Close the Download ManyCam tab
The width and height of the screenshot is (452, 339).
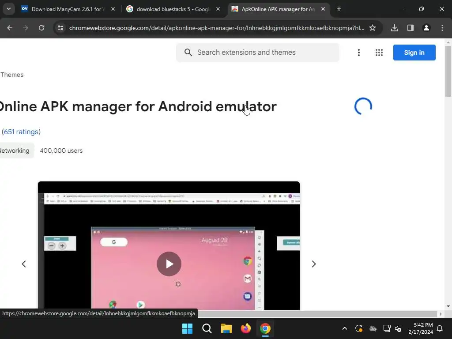coord(113,9)
